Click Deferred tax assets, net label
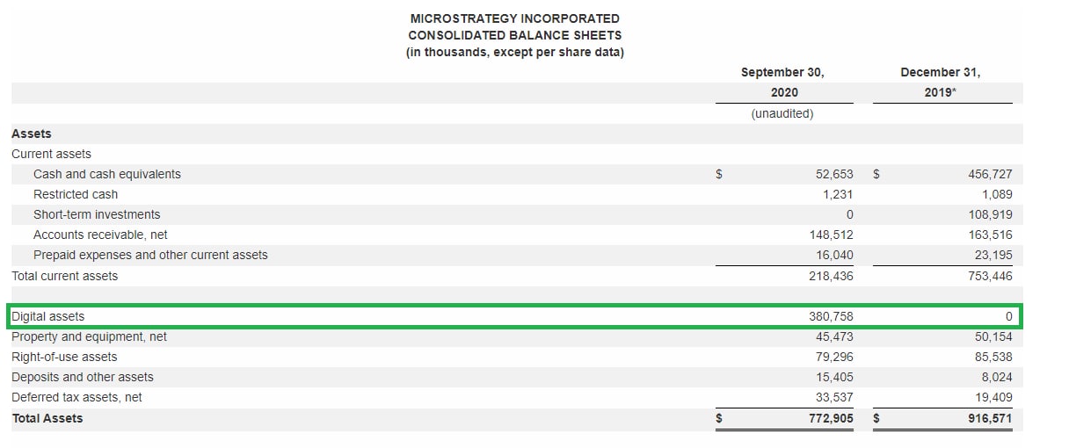Image resolution: width=1069 pixels, height=448 pixels. (x=76, y=397)
